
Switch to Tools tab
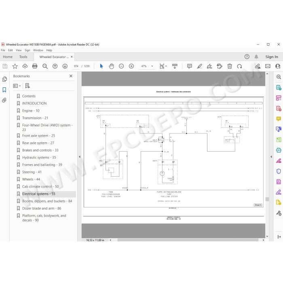pos(23,57)
